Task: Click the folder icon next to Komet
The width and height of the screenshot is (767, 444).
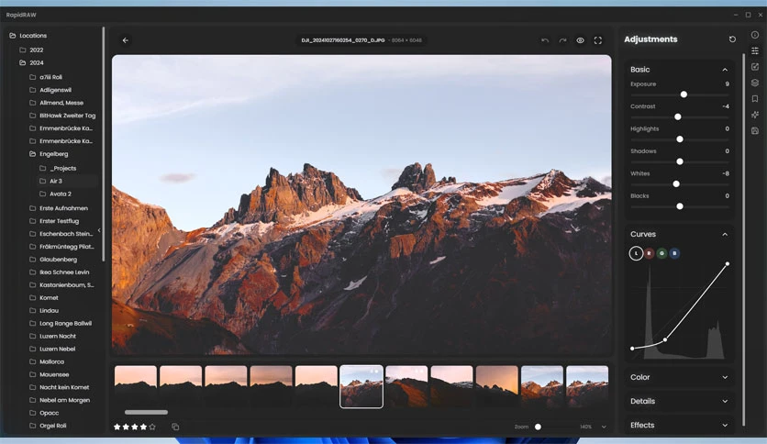Action: (33, 297)
